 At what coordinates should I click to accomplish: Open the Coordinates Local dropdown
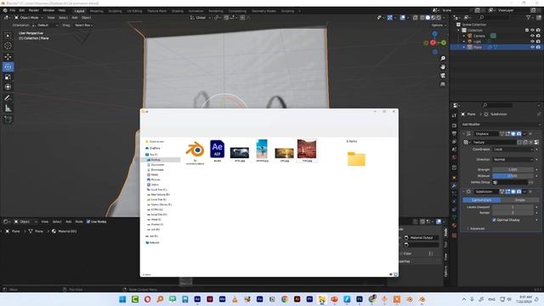pyautogui.click(x=513, y=150)
